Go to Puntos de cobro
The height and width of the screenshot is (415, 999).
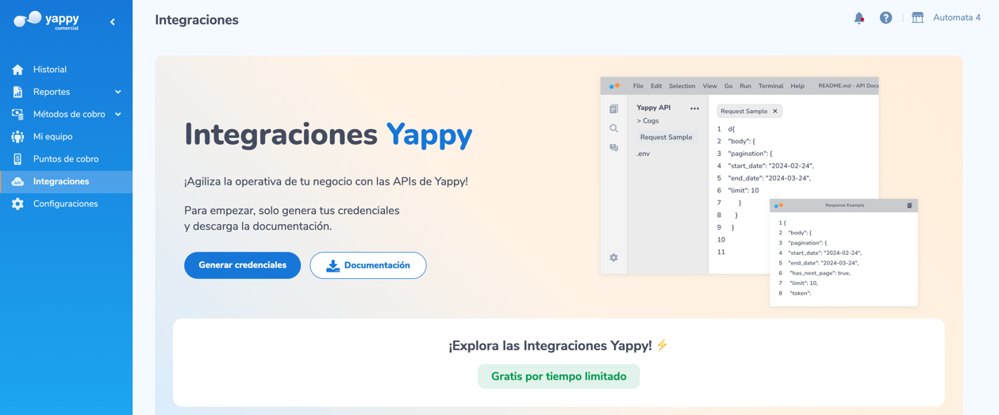pyautogui.click(x=66, y=159)
